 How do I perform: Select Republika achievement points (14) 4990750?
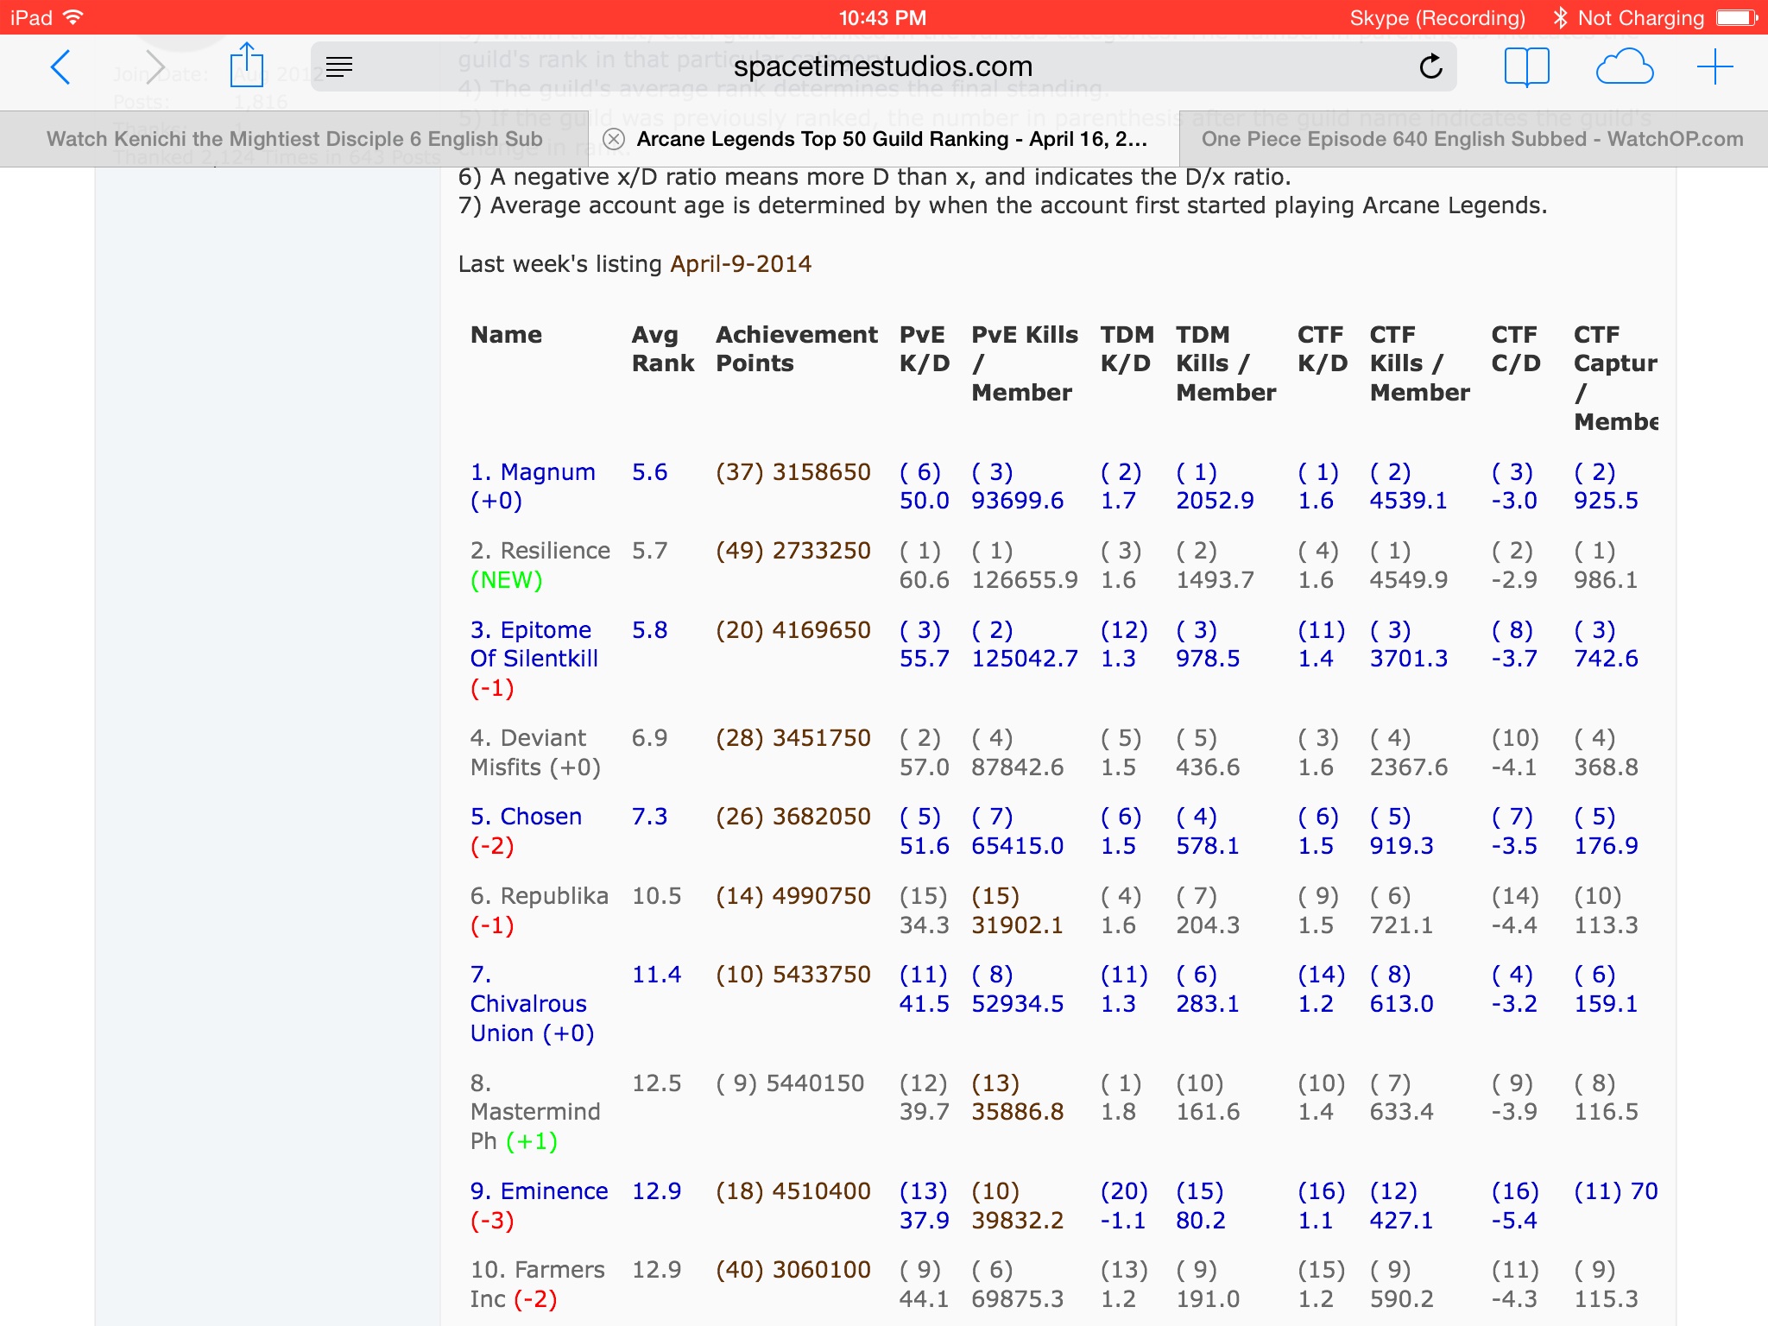793,896
